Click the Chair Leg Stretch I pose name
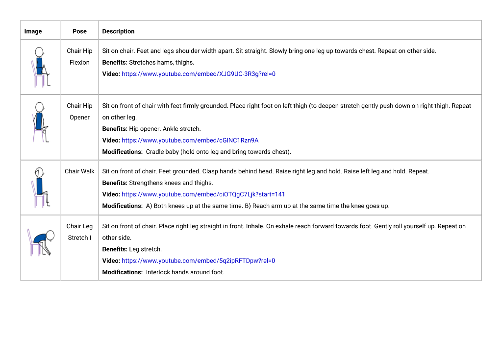This screenshot has width=502, height=354. (79, 232)
